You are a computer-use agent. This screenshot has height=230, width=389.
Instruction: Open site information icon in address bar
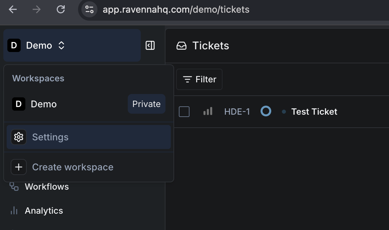89,9
